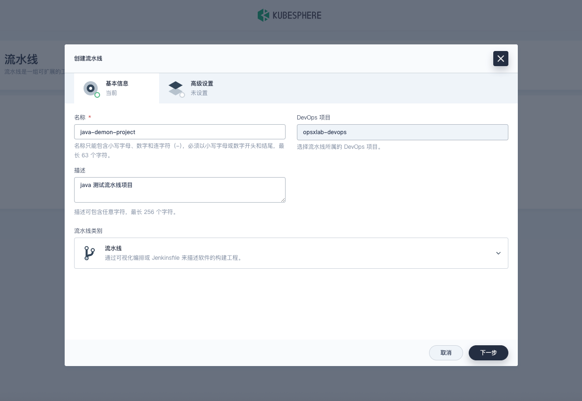Click the DevOps 项目 field opsxlab-devops
This screenshot has width=582, height=401.
coord(402,132)
